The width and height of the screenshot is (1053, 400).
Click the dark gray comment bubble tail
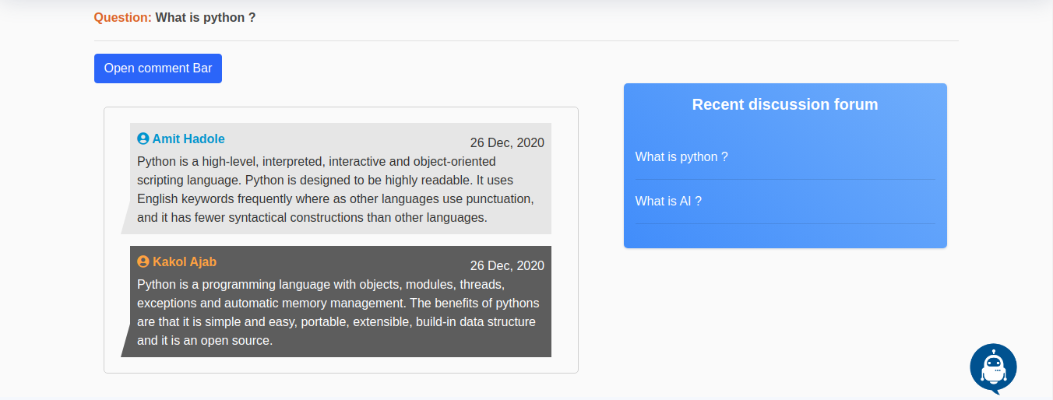pos(126,341)
